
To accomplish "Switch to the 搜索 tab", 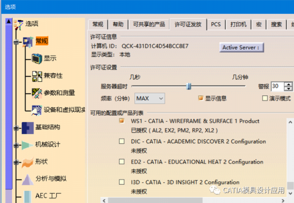I will [x=276, y=24].
